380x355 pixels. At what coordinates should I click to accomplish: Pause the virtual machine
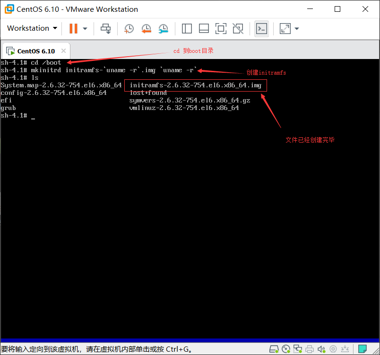click(73, 28)
